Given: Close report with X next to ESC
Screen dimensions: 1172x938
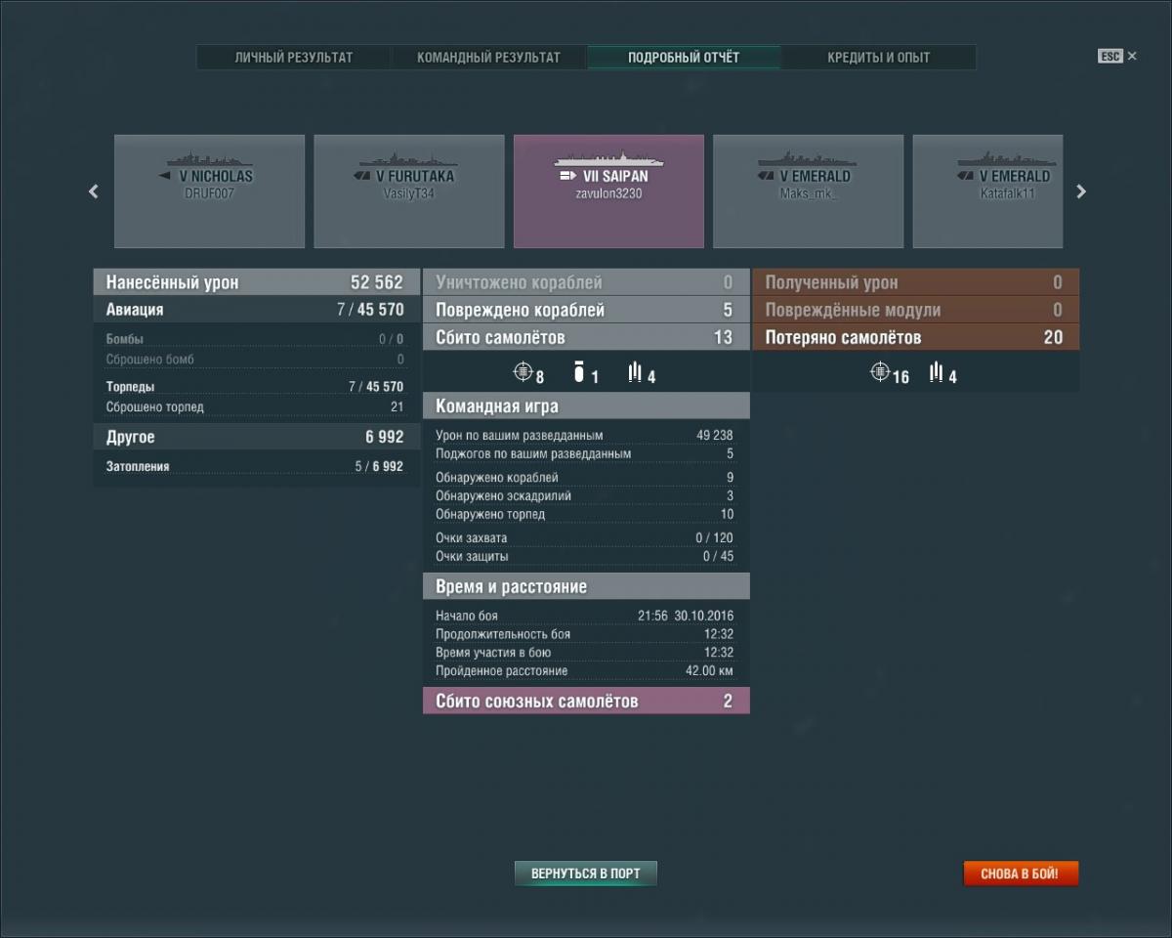Looking at the screenshot, I should pos(1132,57).
